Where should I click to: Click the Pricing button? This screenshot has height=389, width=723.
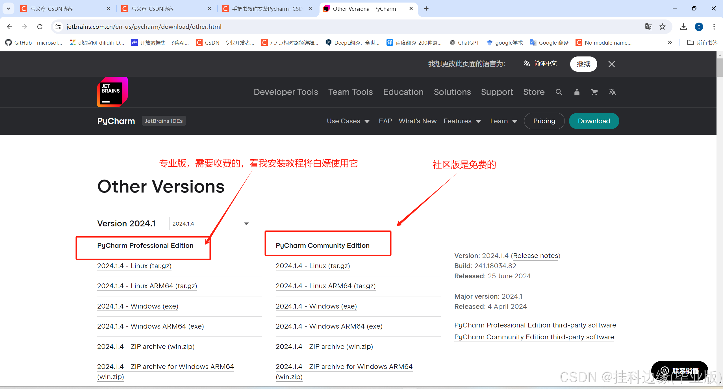click(x=544, y=121)
